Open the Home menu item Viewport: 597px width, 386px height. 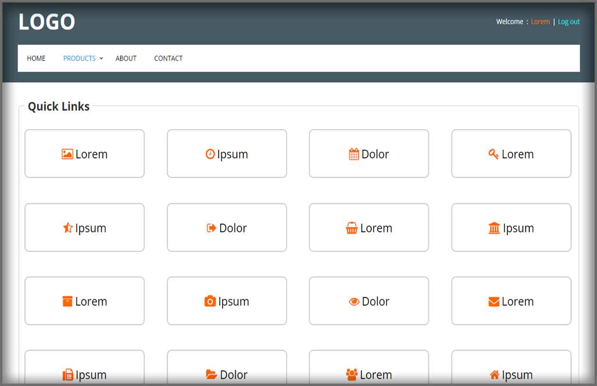click(36, 58)
